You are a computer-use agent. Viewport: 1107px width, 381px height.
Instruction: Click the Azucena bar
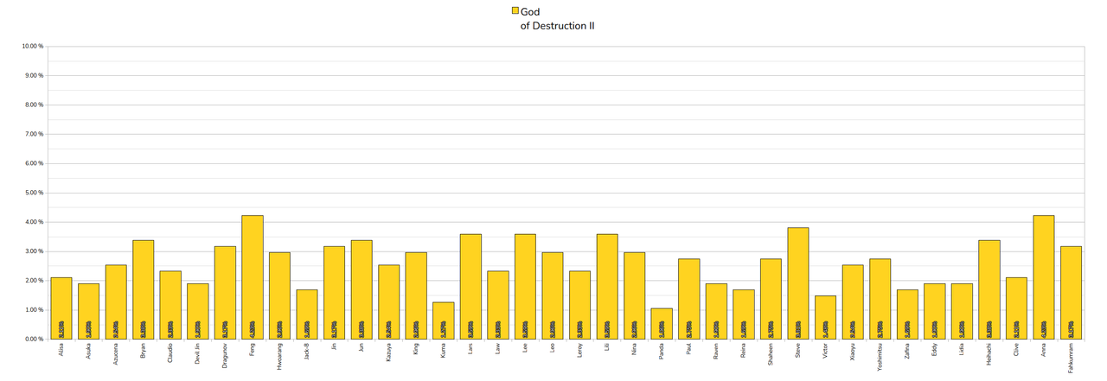[116, 302]
